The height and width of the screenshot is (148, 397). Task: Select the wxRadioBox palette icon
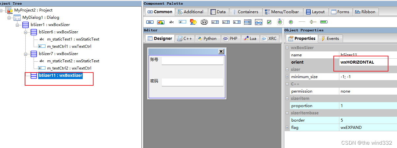[280, 22]
